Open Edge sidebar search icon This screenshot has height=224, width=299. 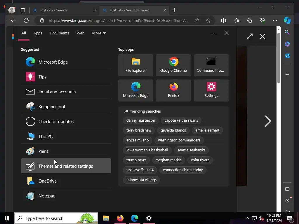pos(287,32)
